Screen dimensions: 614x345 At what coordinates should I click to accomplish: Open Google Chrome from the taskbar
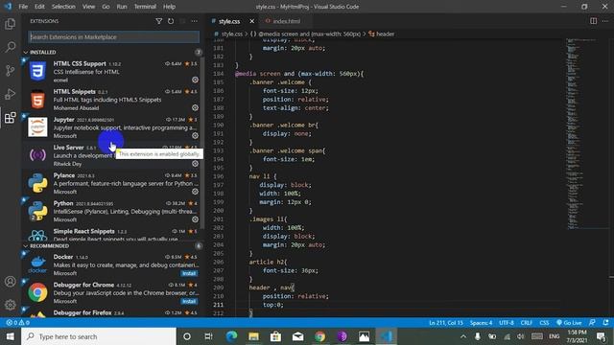[x=319, y=336]
